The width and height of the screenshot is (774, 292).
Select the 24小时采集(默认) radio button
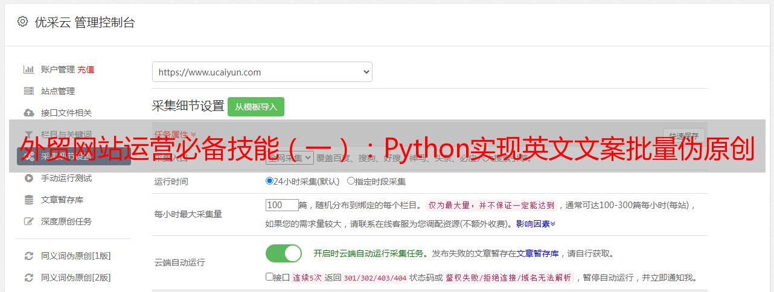click(270, 180)
